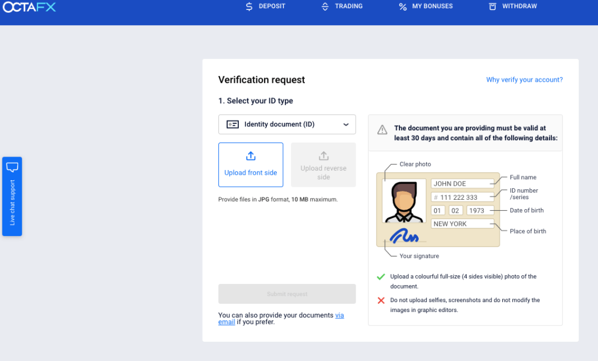Open the Deposit menu item
This screenshot has width=598, height=361.
point(272,6)
